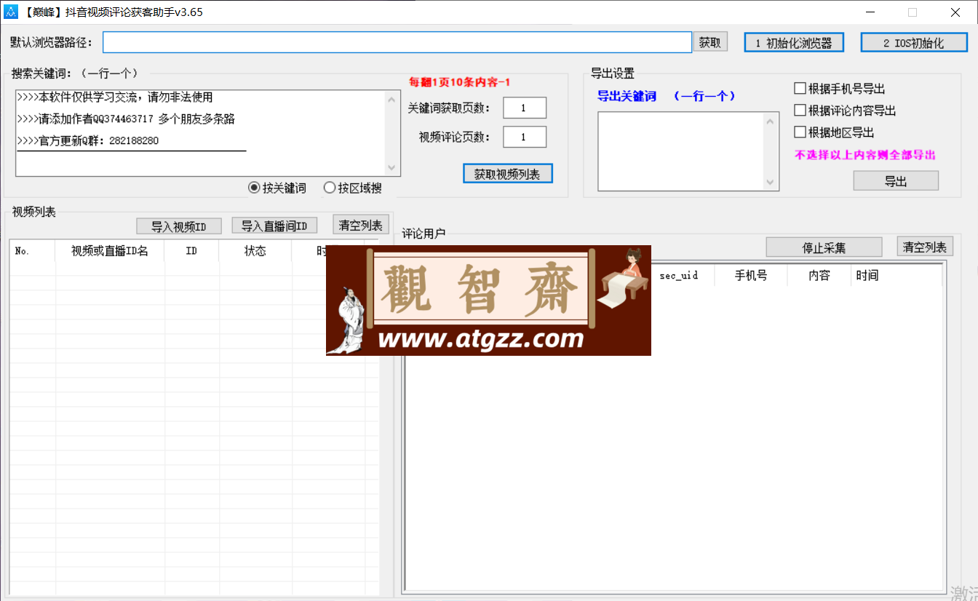
Task: Enable the 根据地区导出 checkbox
Action: click(800, 132)
